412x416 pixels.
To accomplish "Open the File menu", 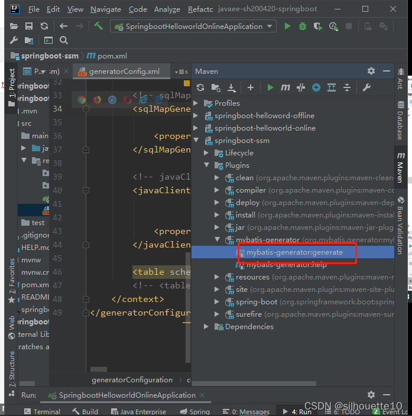I will click(34, 9).
